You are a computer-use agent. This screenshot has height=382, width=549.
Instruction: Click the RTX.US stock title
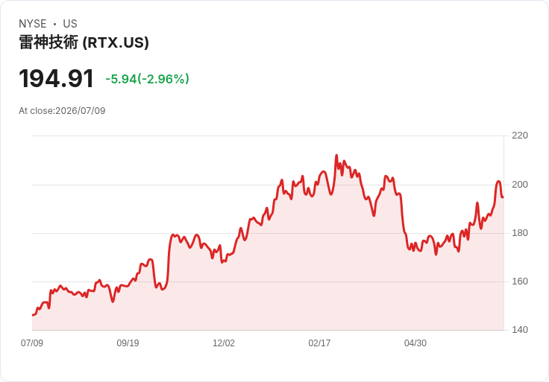(x=84, y=42)
